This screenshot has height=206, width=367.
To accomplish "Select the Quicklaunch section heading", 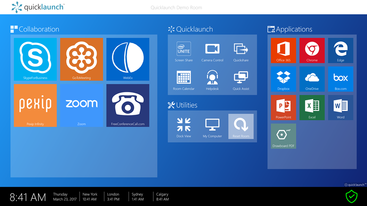I will [190, 29].
